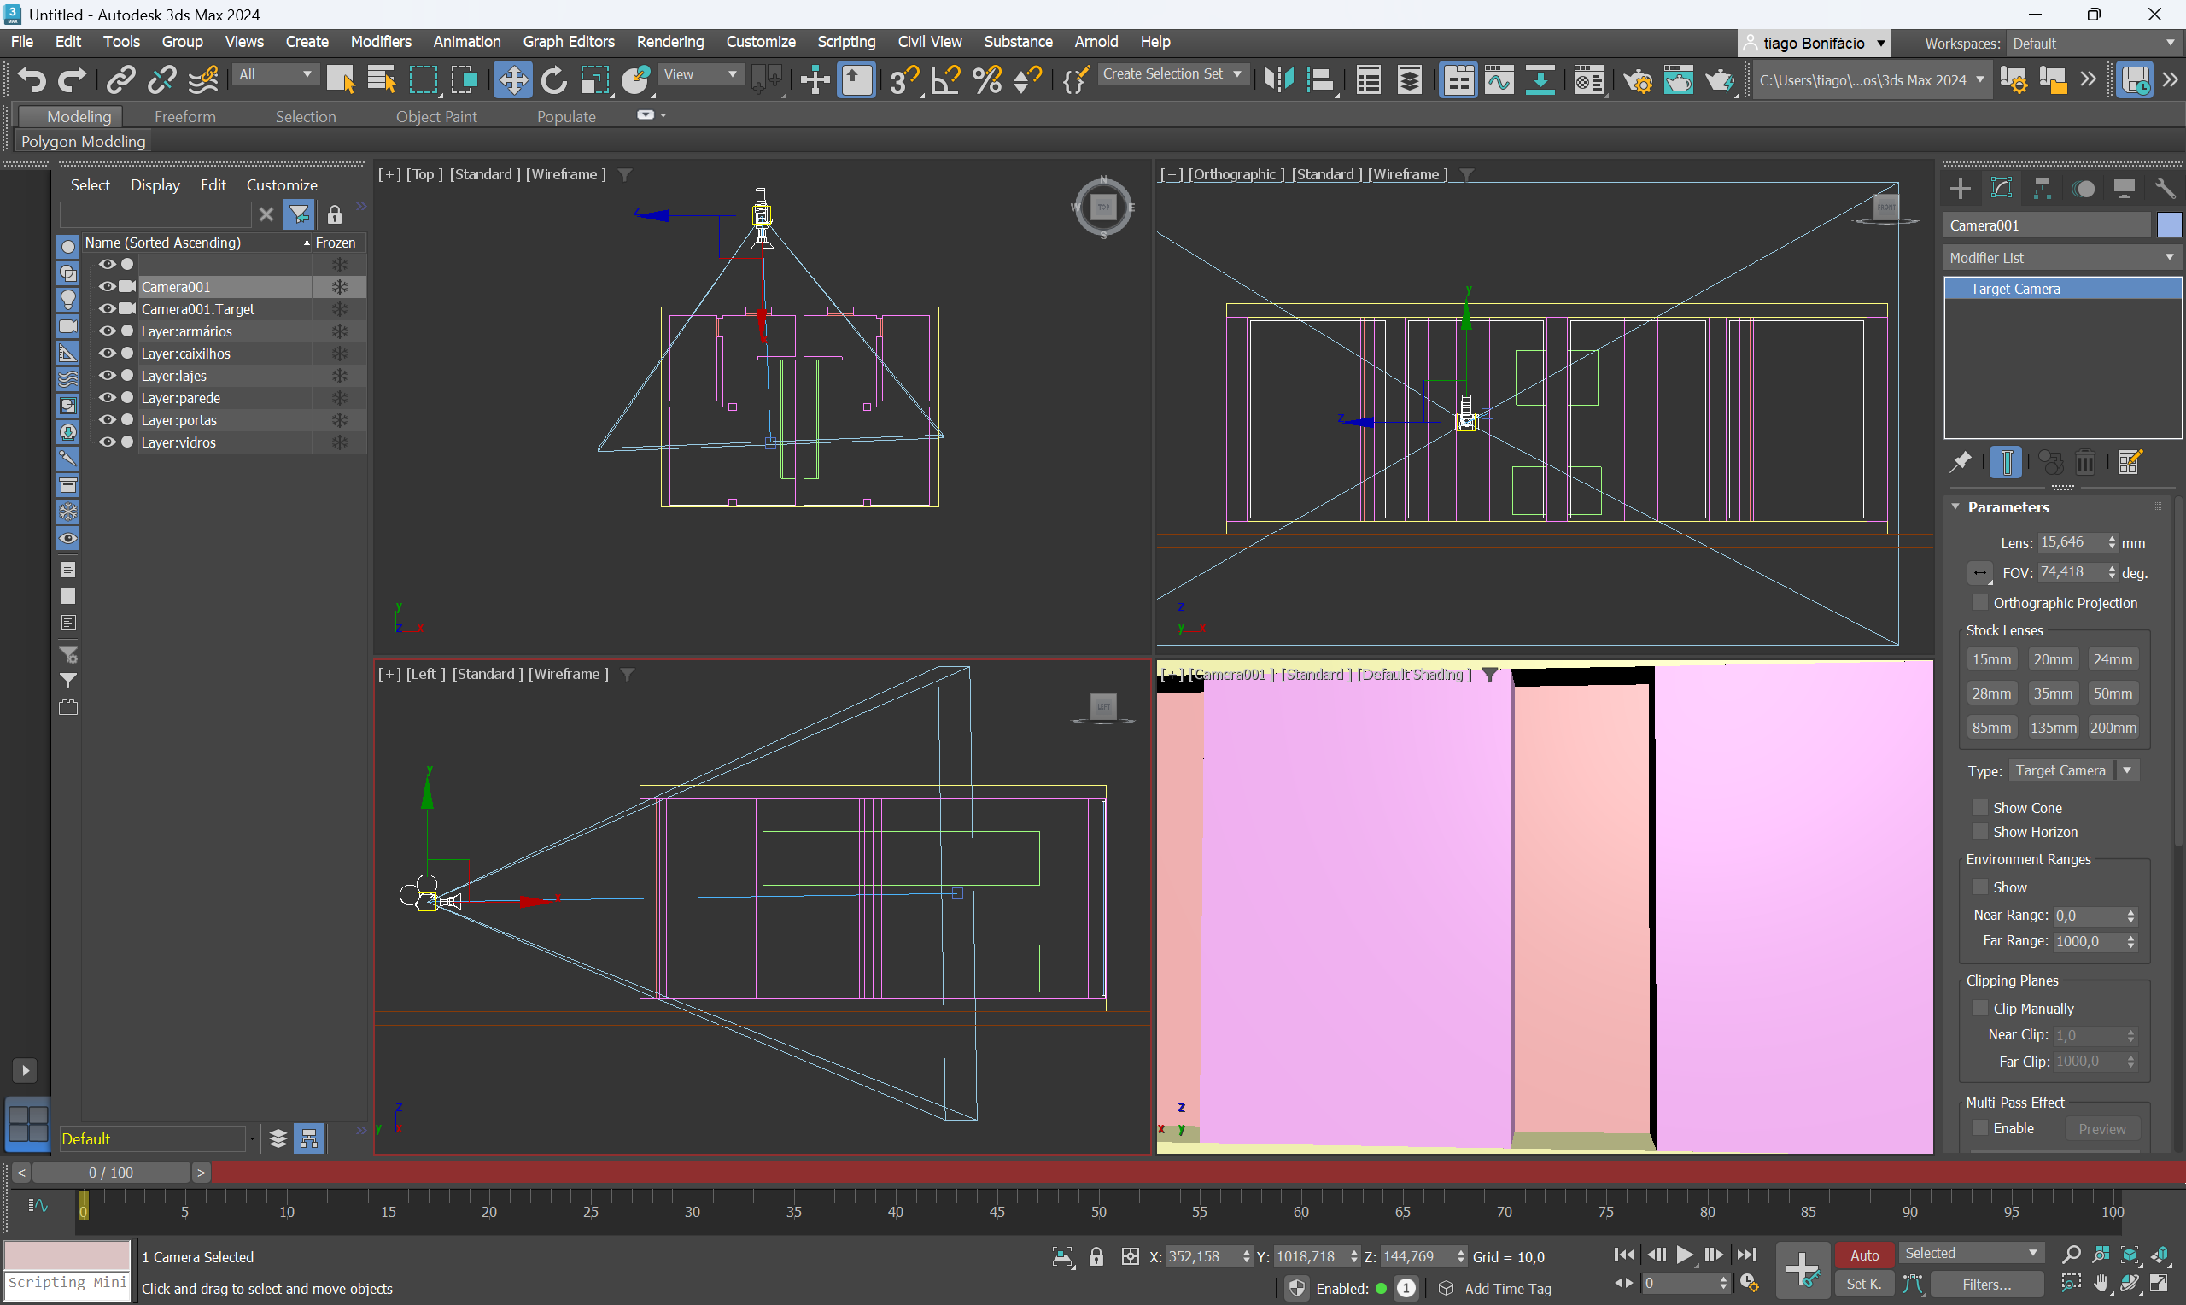Click the Select and Rotate tool

(553, 80)
